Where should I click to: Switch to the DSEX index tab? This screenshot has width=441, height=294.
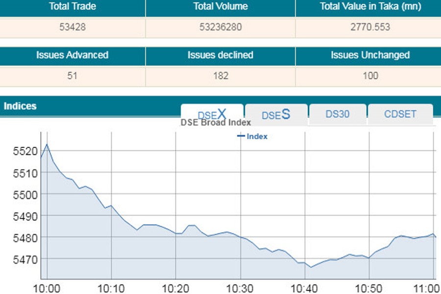(212, 114)
